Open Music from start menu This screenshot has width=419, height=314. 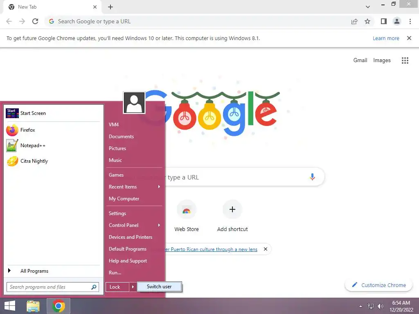pyautogui.click(x=134, y=160)
